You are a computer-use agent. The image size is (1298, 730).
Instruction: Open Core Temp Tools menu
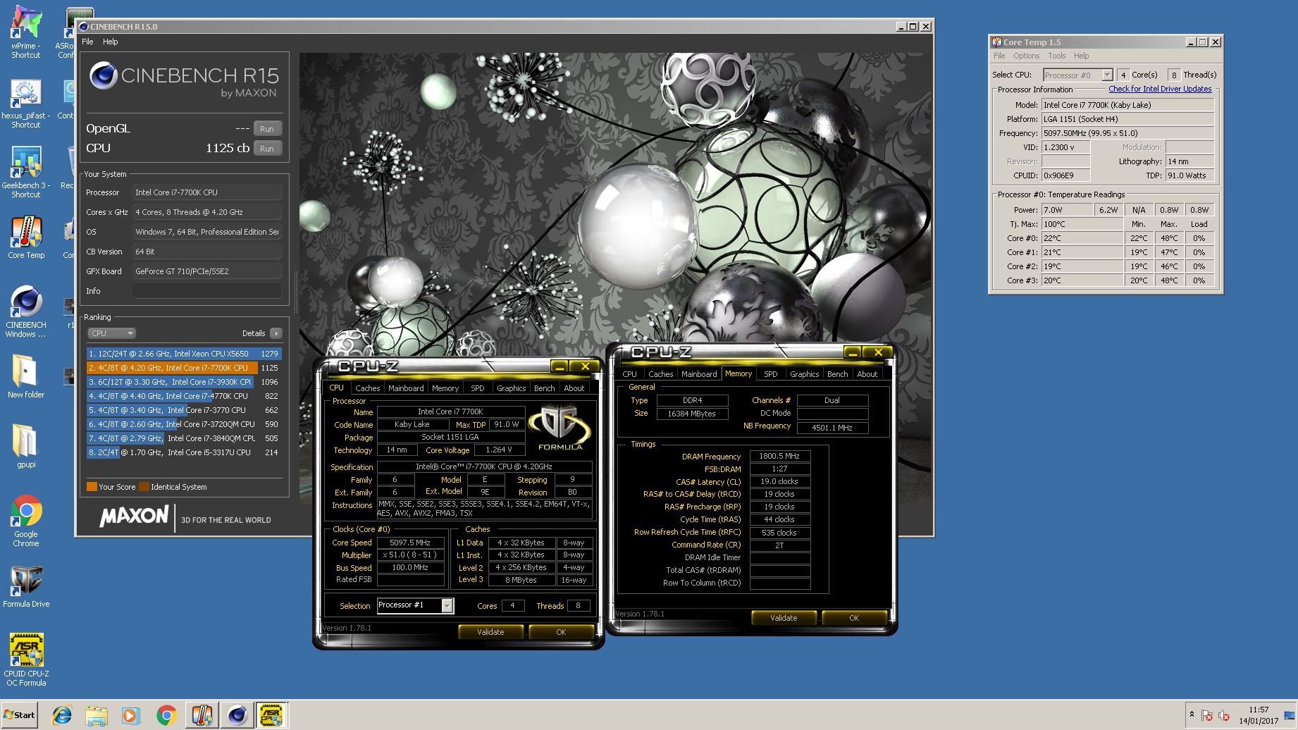[1056, 56]
